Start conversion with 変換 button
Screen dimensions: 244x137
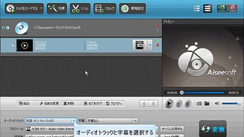click(213, 129)
